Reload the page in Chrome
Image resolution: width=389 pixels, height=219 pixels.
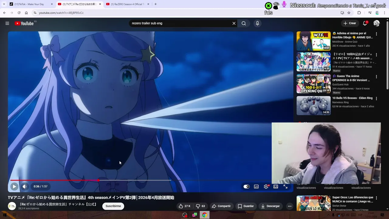point(19,13)
